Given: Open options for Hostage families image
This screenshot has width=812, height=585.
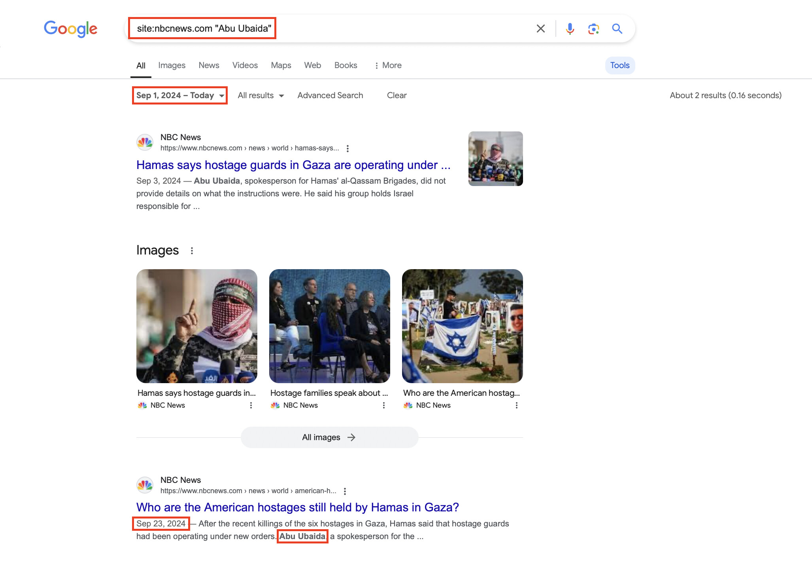Looking at the screenshot, I should tap(383, 405).
